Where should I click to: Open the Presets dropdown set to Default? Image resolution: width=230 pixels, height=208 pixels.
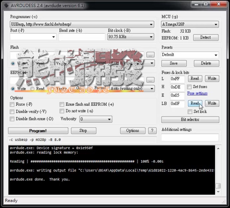point(190,55)
